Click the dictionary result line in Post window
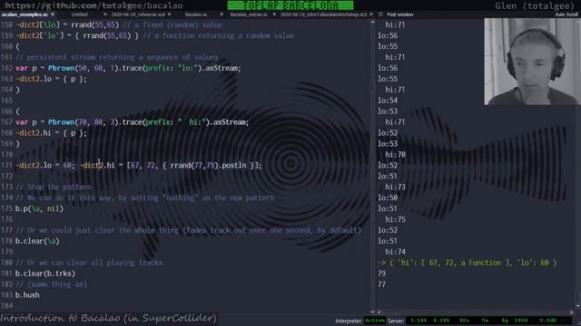The image size is (581, 326). pyautogui.click(x=467, y=263)
